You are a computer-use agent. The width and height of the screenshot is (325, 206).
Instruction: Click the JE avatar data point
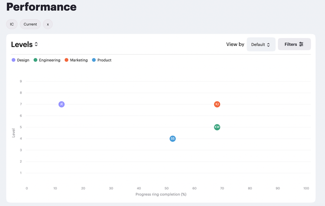tap(62, 104)
